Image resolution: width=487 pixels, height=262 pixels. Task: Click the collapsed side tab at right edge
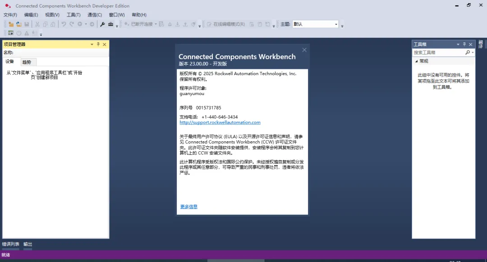tap(481, 44)
